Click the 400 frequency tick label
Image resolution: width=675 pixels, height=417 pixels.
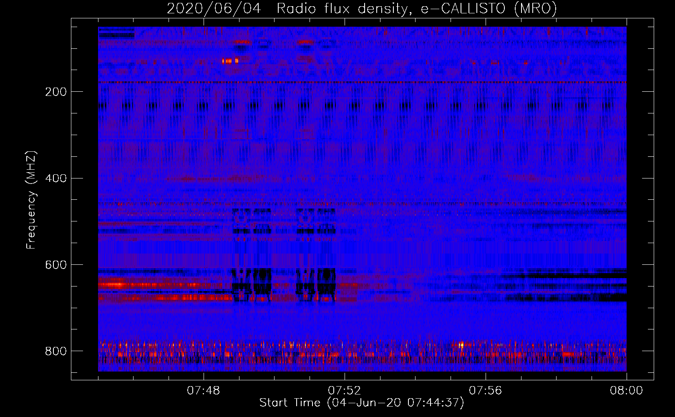point(56,178)
